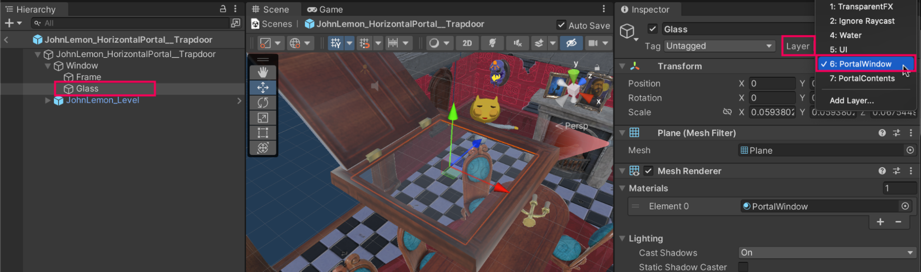Expand the JohnLemon_Level prefab in Hierarchy
The image size is (921, 272).
(x=48, y=100)
